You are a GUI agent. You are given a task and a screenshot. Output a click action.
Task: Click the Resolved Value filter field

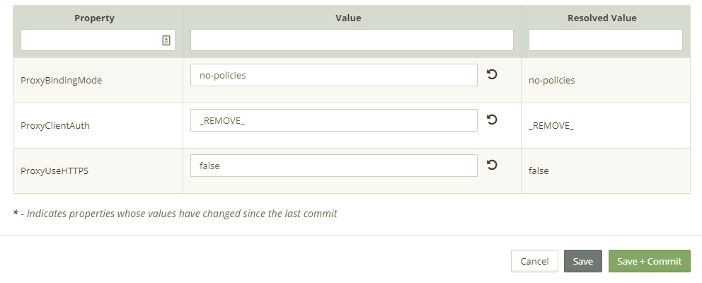(x=605, y=40)
